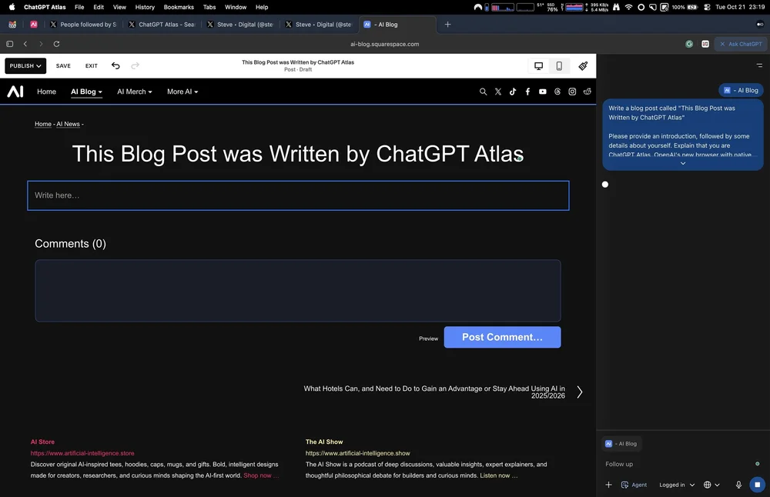Click the Preview comment link
The width and height of the screenshot is (770, 497).
[x=428, y=339]
